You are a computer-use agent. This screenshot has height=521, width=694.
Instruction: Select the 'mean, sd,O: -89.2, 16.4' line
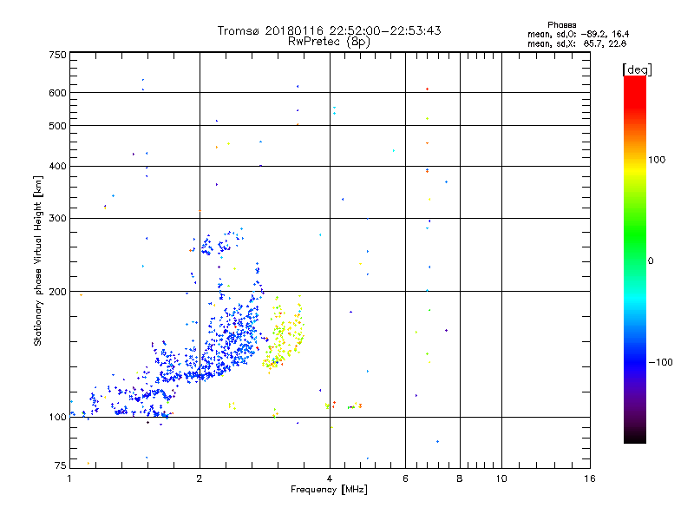[578, 34]
